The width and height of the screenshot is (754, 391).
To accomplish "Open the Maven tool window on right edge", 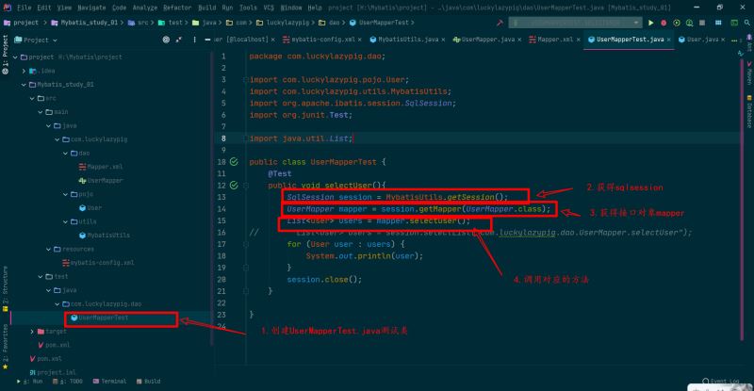I will (749, 73).
